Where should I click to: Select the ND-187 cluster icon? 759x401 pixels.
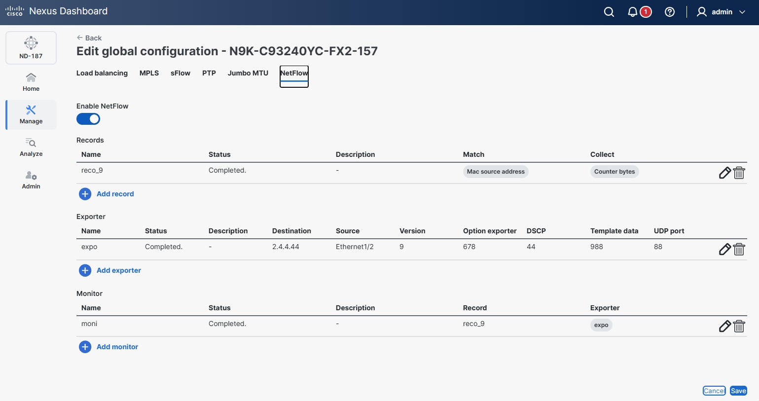[31, 47]
